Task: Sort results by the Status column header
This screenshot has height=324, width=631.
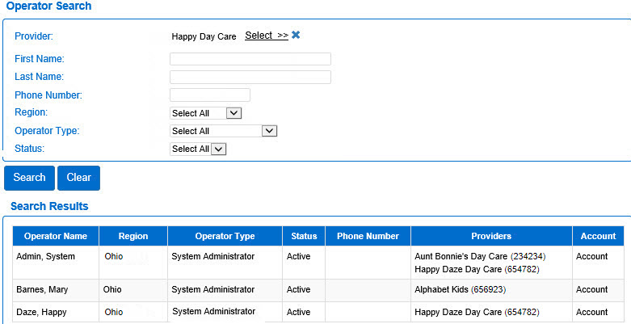Action: (x=304, y=236)
